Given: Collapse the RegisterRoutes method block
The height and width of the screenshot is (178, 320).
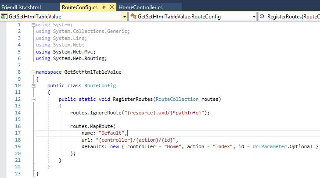Looking at the screenshot, I should (33, 100).
